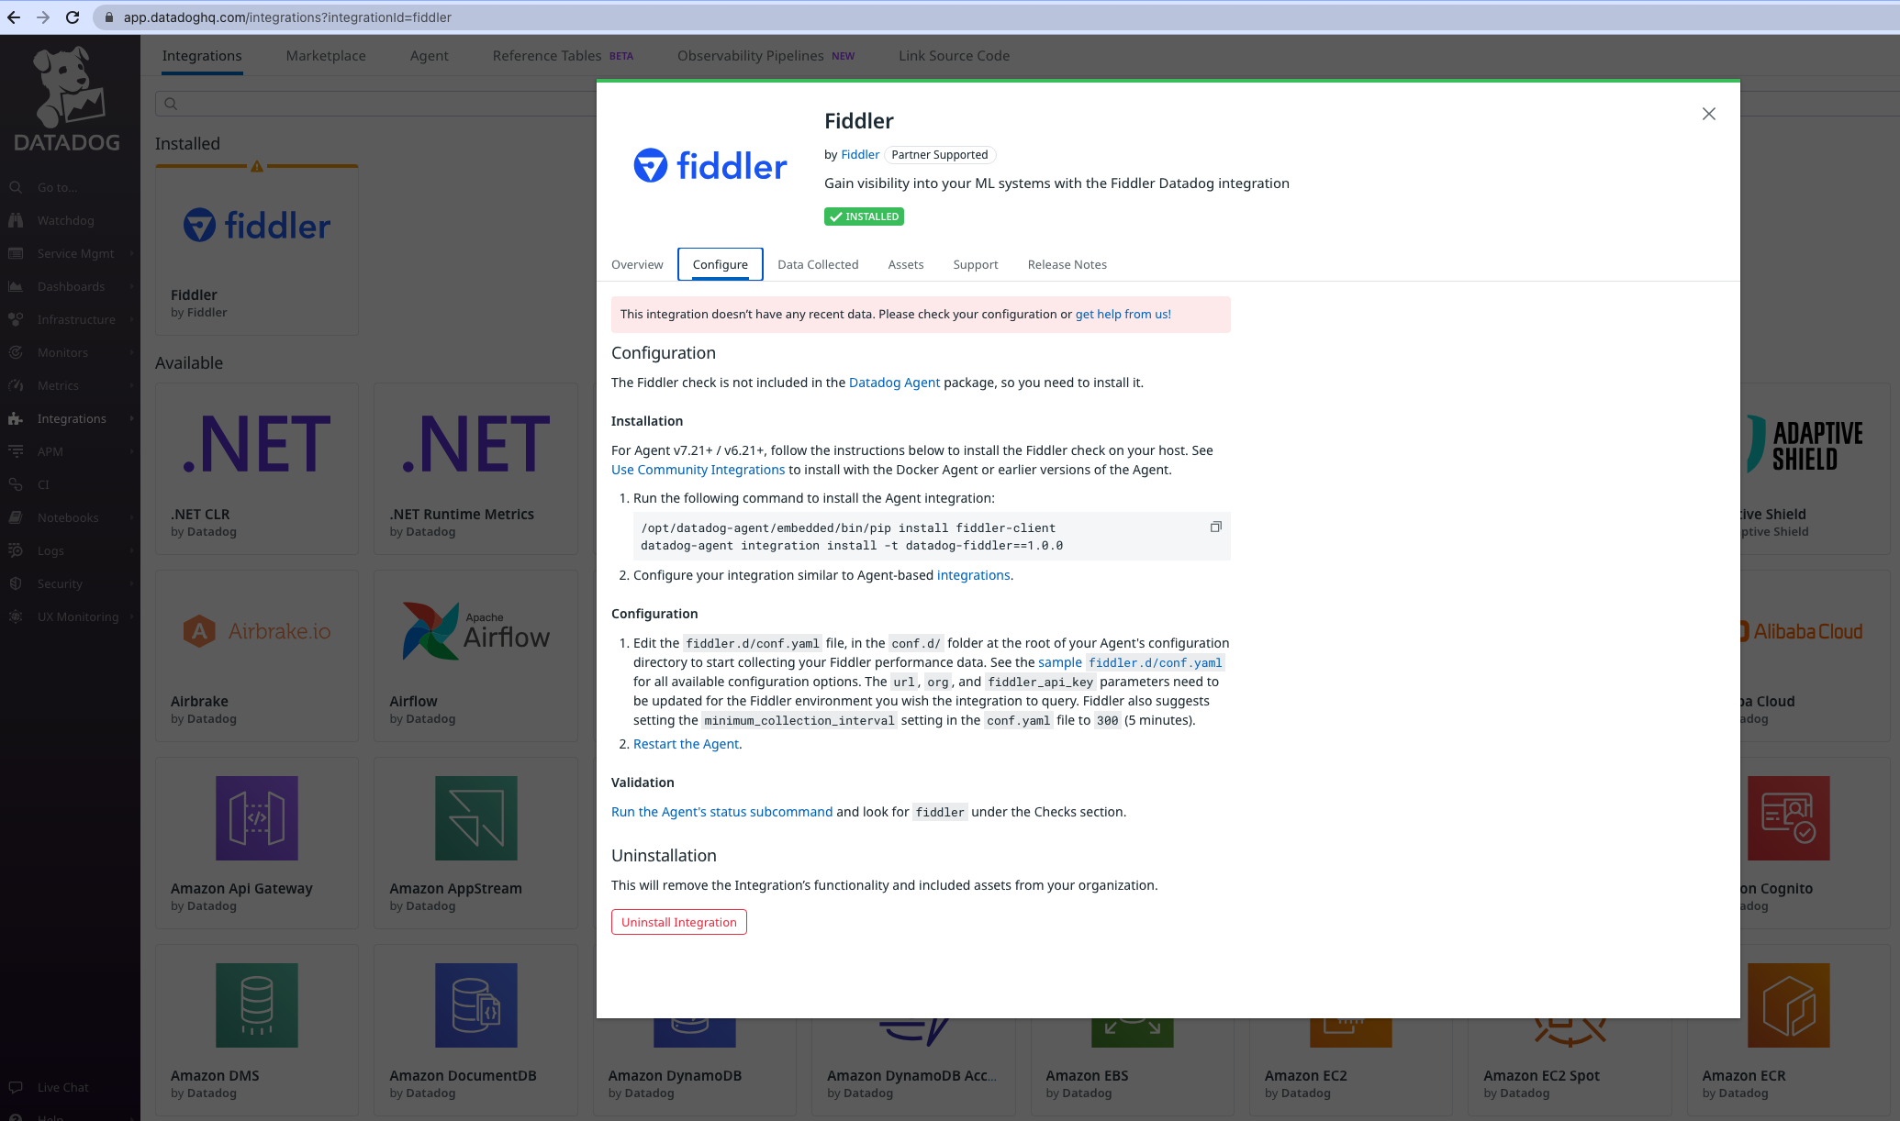This screenshot has width=1900, height=1121.
Task: Follow the Use Community Integrations link
Action: tap(698, 470)
